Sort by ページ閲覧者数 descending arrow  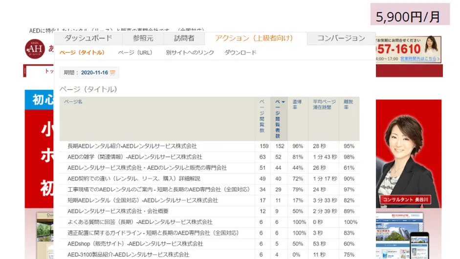(x=284, y=102)
